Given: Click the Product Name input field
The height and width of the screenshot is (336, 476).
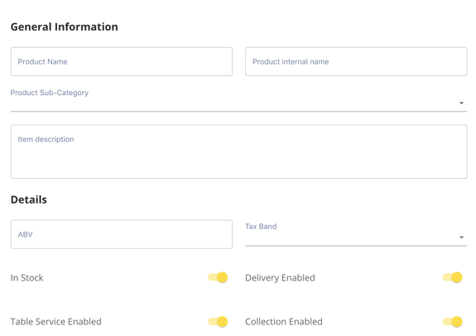Looking at the screenshot, I should 122,61.
